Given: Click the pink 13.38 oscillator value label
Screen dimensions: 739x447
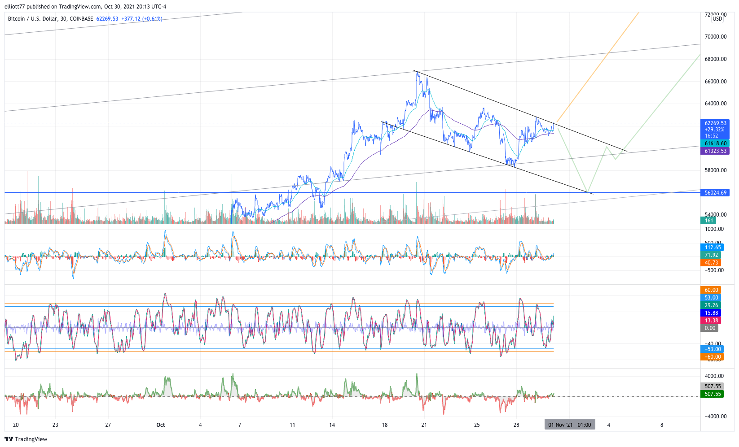Looking at the screenshot, I should [711, 321].
